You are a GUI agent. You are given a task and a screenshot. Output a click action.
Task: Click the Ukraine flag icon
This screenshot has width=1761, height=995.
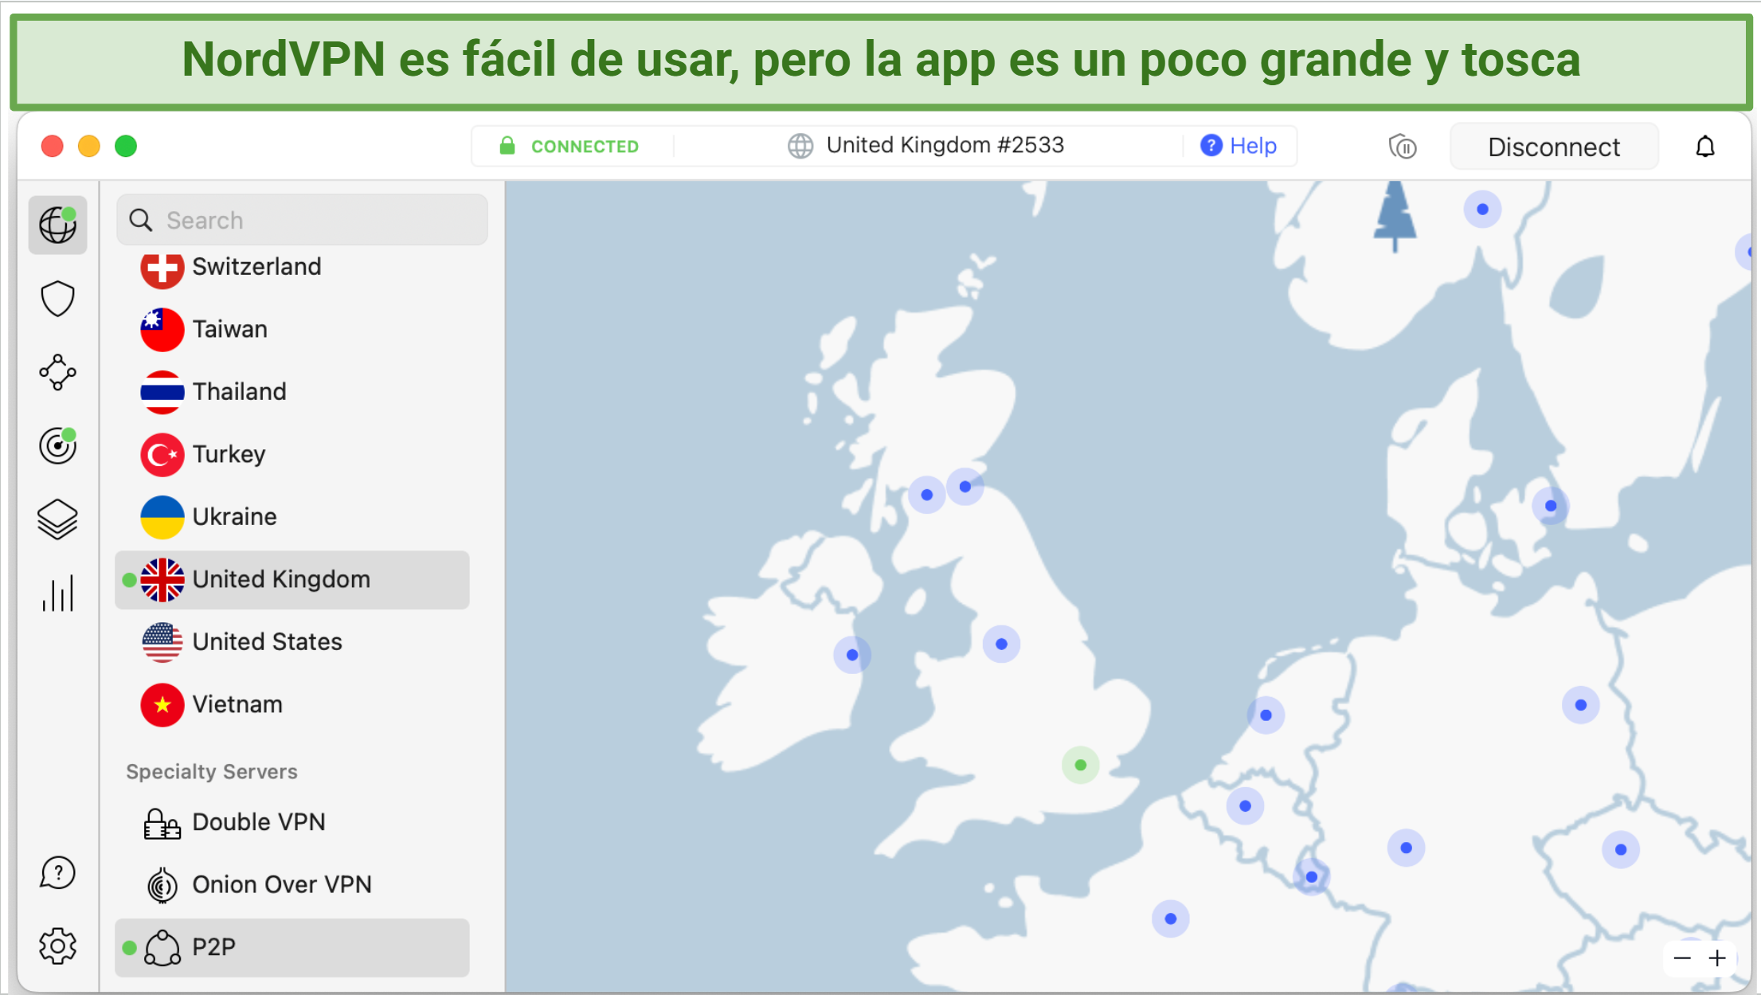[162, 517]
